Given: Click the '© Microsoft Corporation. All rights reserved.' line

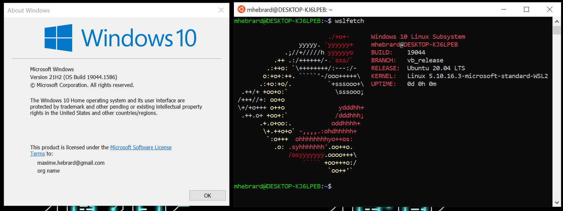Looking at the screenshot, I should point(82,85).
